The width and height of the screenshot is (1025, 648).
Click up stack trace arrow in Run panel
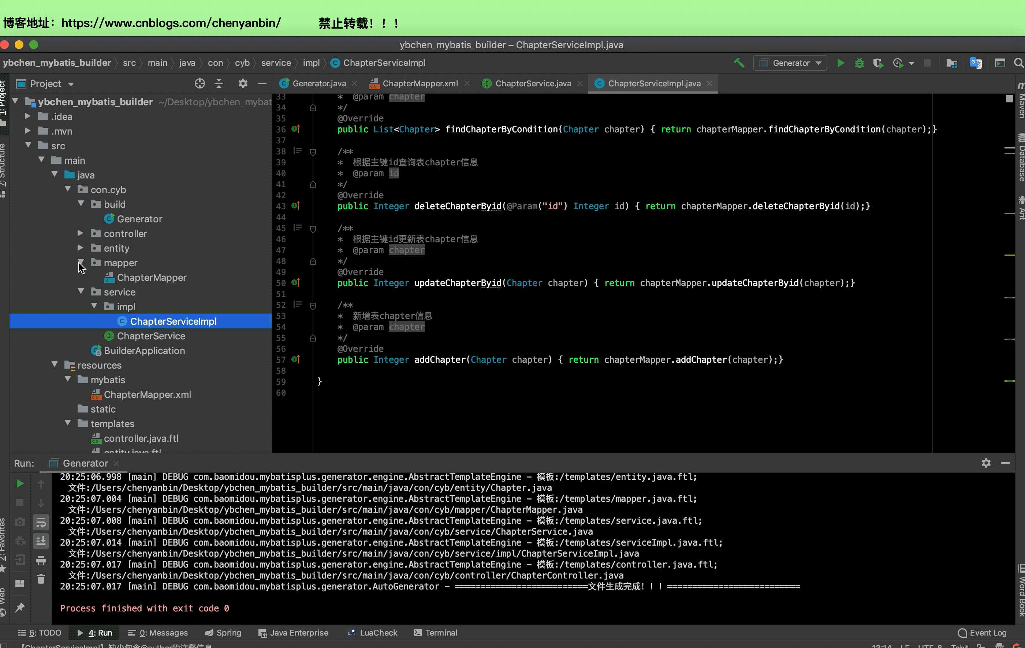pos(41,484)
